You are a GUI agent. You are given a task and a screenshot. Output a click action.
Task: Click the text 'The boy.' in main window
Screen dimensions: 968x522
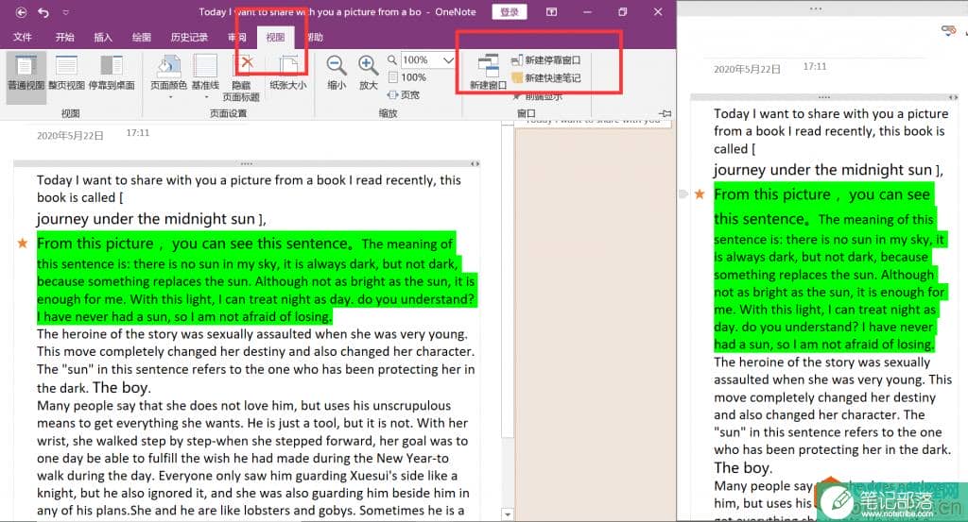tap(122, 387)
